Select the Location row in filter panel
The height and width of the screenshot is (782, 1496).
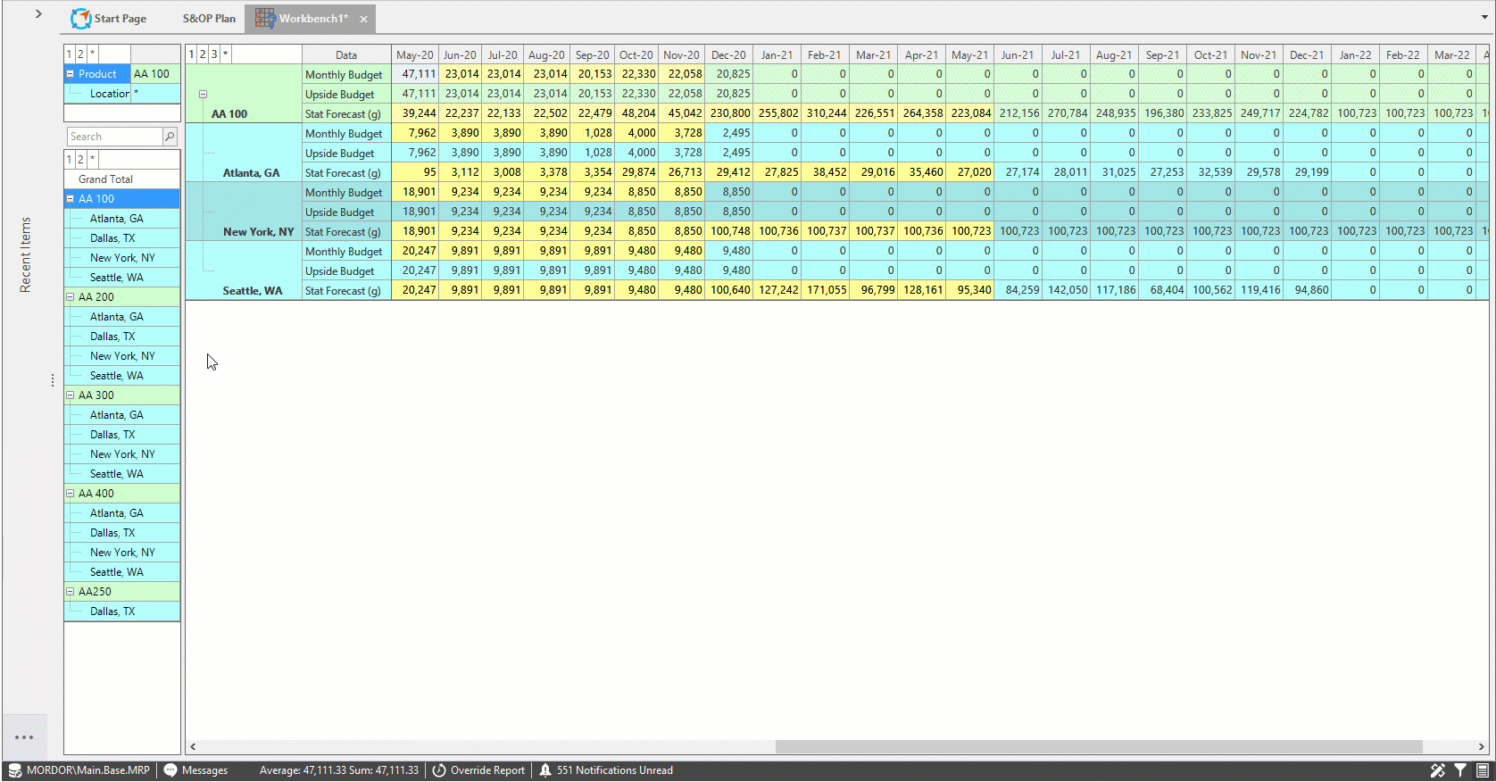coord(122,94)
